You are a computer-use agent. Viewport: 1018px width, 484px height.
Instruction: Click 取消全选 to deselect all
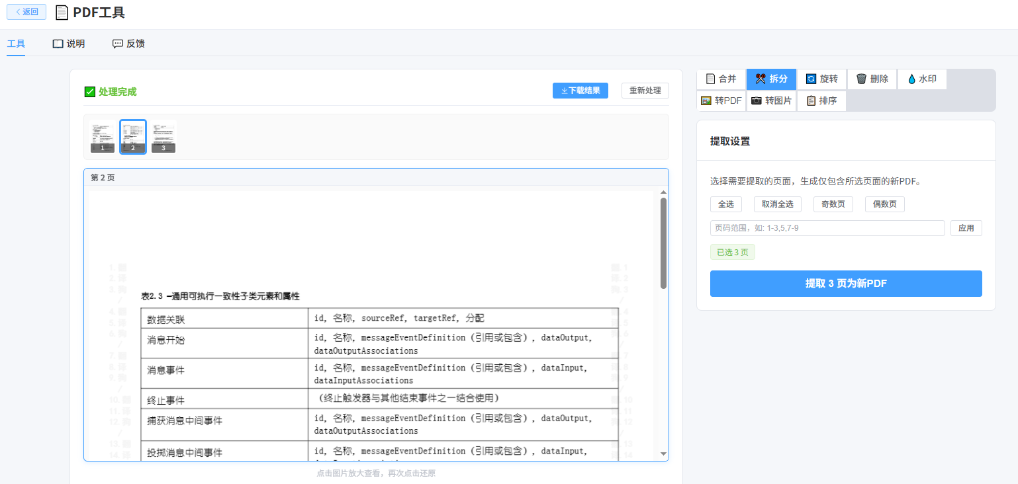pos(778,204)
